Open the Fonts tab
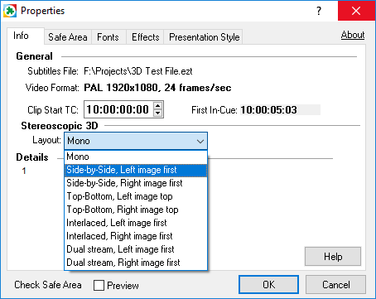Screen dimensions: 376x299 click(x=108, y=37)
